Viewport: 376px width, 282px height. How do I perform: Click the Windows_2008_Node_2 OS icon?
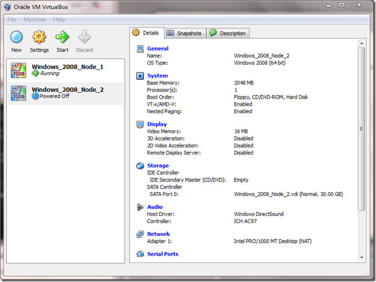click(19, 93)
